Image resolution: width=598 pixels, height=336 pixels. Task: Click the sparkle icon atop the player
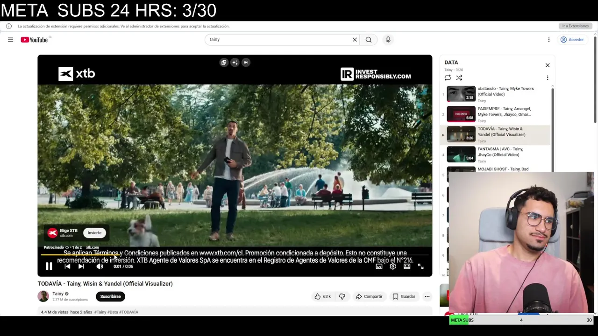[x=235, y=63]
